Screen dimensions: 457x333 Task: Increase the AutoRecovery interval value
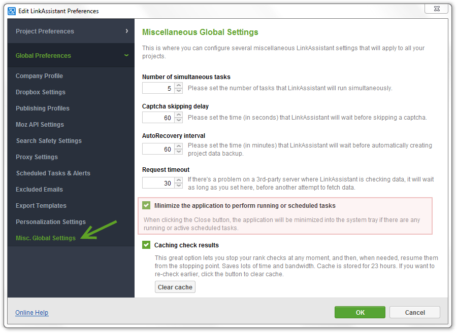[179, 146]
